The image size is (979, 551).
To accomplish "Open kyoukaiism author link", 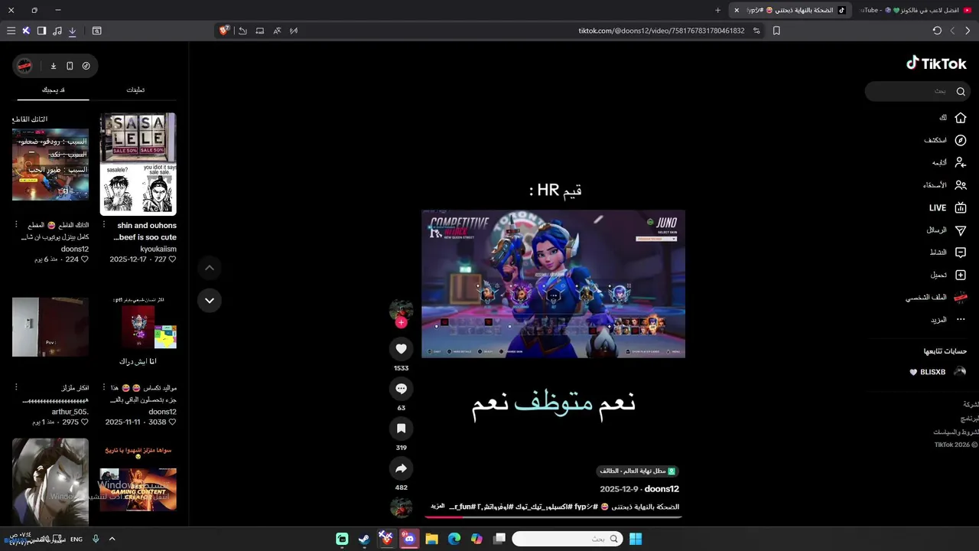I will (x=158, y=249).
